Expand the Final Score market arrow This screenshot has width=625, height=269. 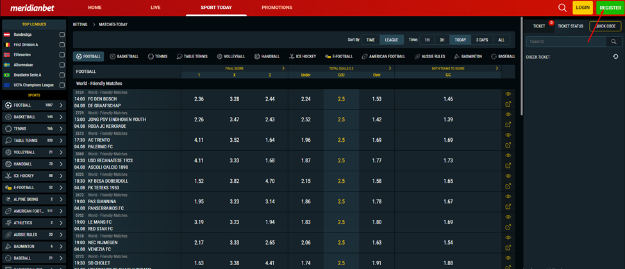click(x=283, y=68)
